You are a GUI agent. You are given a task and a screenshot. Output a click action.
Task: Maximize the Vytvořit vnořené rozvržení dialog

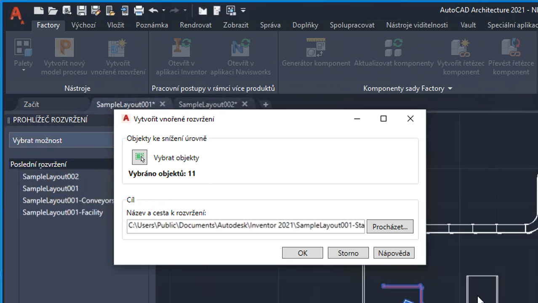(x=383, y=119)
